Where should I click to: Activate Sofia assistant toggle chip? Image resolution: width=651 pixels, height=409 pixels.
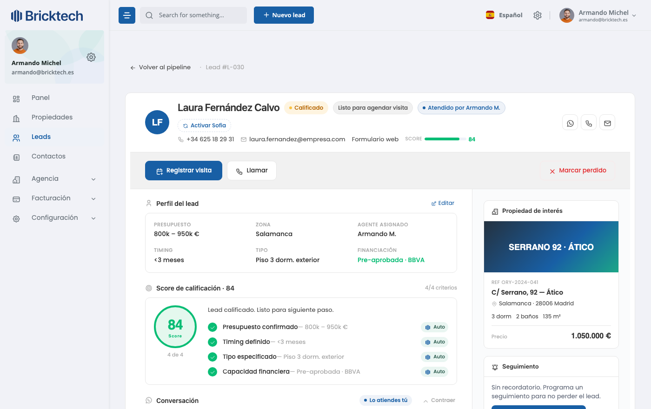tap(204, 125)
